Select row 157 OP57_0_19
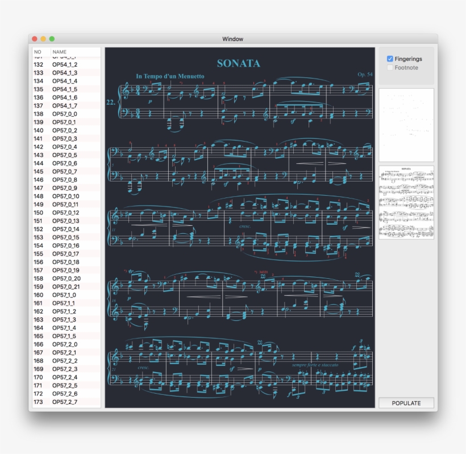466x454 pixels. [66, 270]
